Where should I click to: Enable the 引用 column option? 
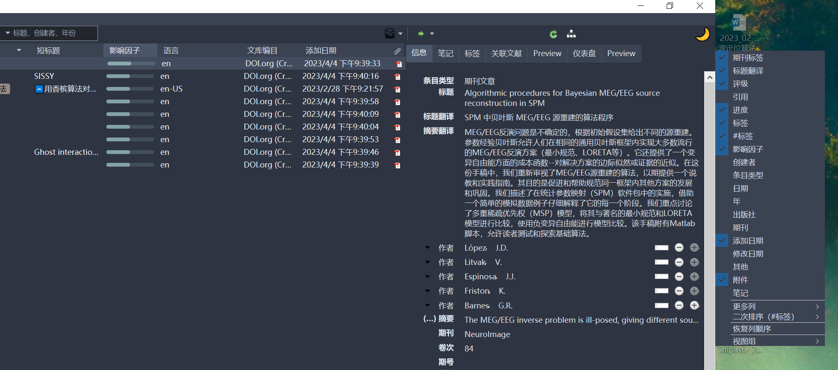[770, 97]
